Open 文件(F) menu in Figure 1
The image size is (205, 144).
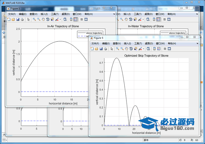pyautogui.click(x=12, y=14)
